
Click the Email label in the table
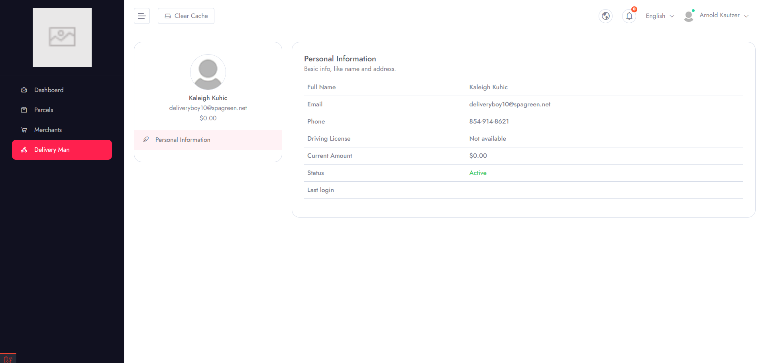315,104
